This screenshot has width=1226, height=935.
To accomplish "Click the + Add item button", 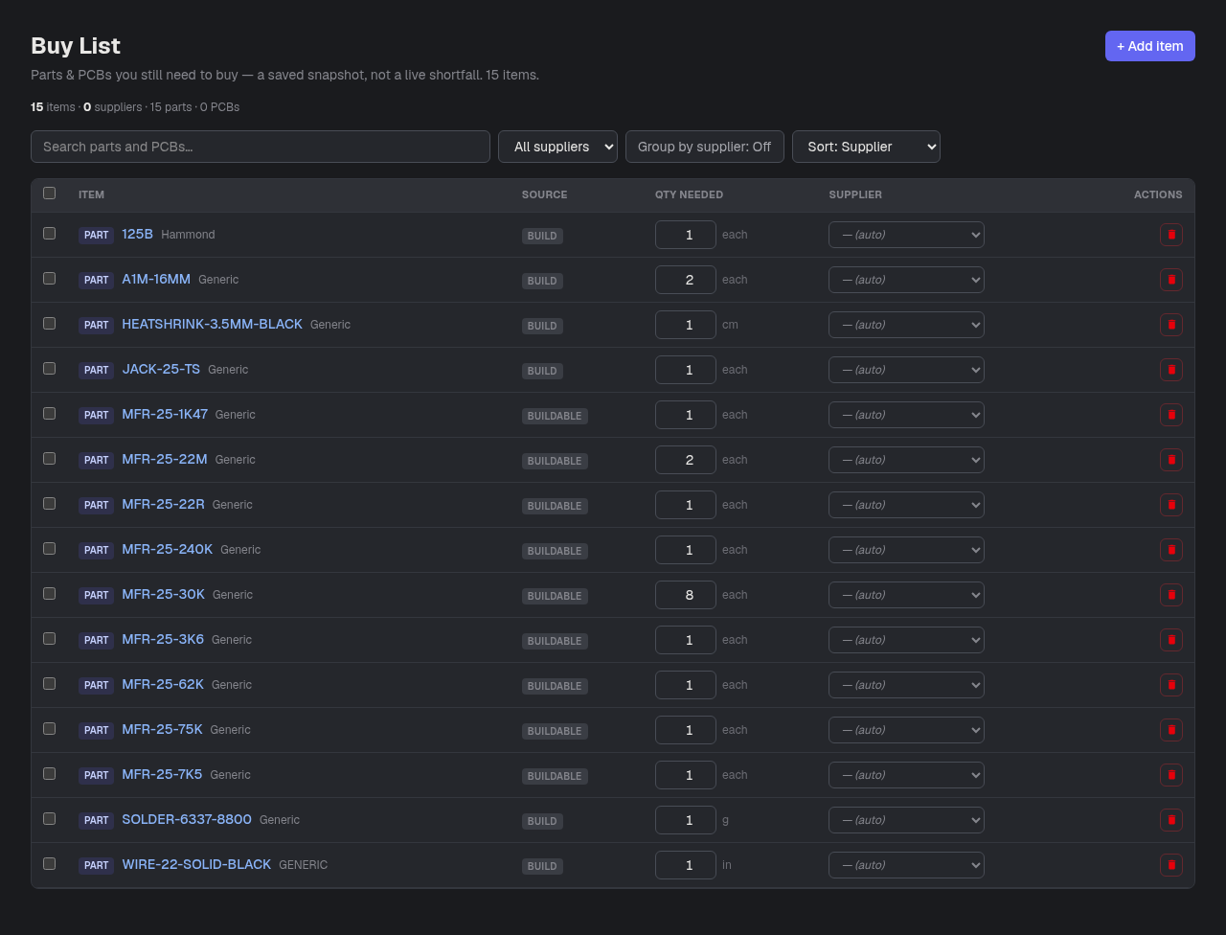I will [x=1149, y=46].
